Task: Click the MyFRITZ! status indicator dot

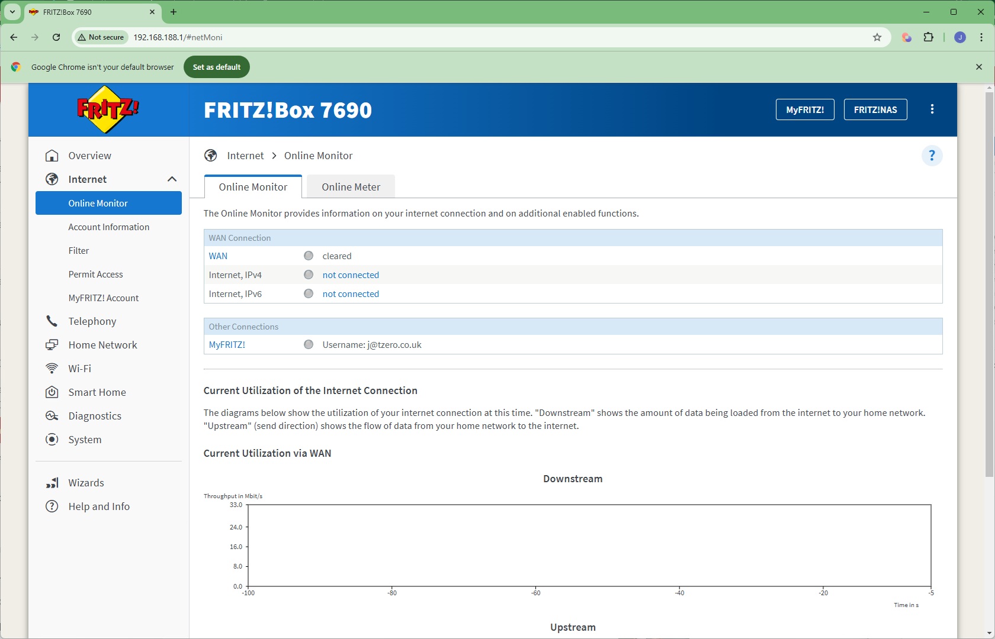Action: click(x=309, y=344)
